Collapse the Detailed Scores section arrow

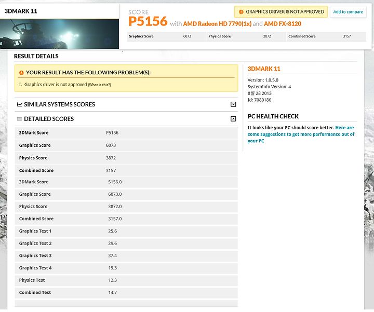[x=233, y=119]
